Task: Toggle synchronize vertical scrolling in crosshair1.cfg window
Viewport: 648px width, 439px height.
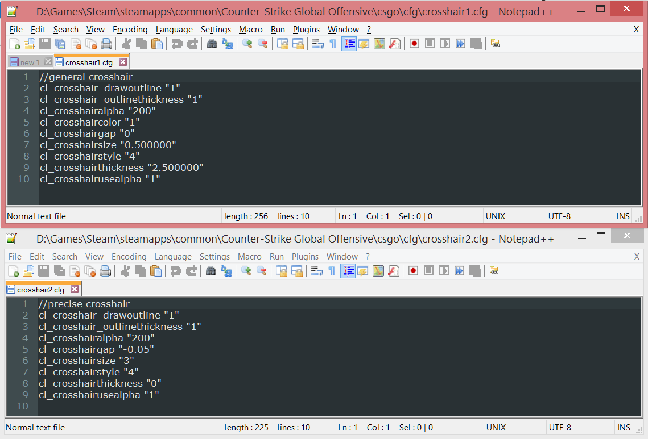Action: tap(282, 44)
